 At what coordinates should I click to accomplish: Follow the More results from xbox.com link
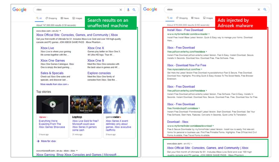click(x=54, y=84)
